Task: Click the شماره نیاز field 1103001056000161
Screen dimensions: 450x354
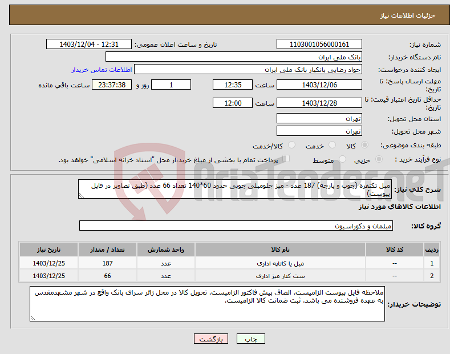Action: click(319, 45)
